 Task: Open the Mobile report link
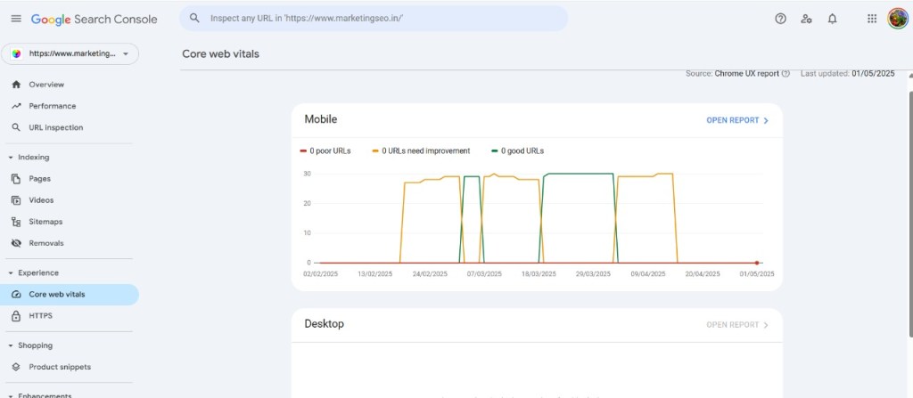[x=737, y=120]
